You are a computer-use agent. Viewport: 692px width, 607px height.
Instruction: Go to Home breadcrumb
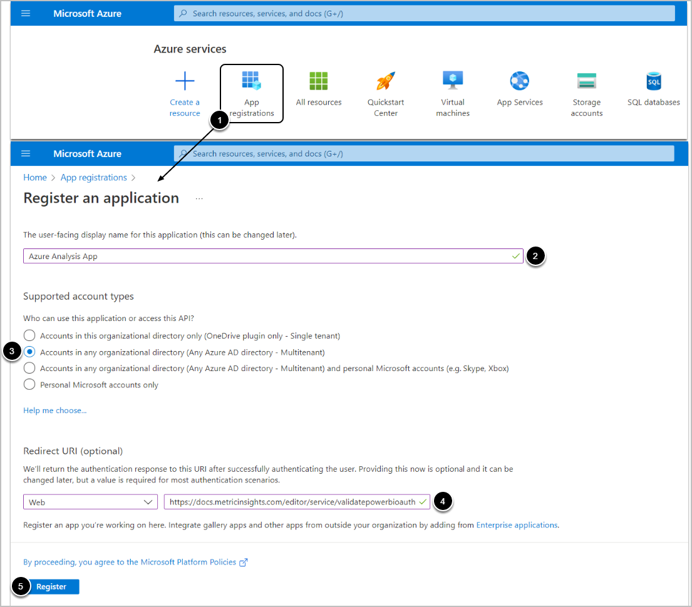tap(35, 177)
